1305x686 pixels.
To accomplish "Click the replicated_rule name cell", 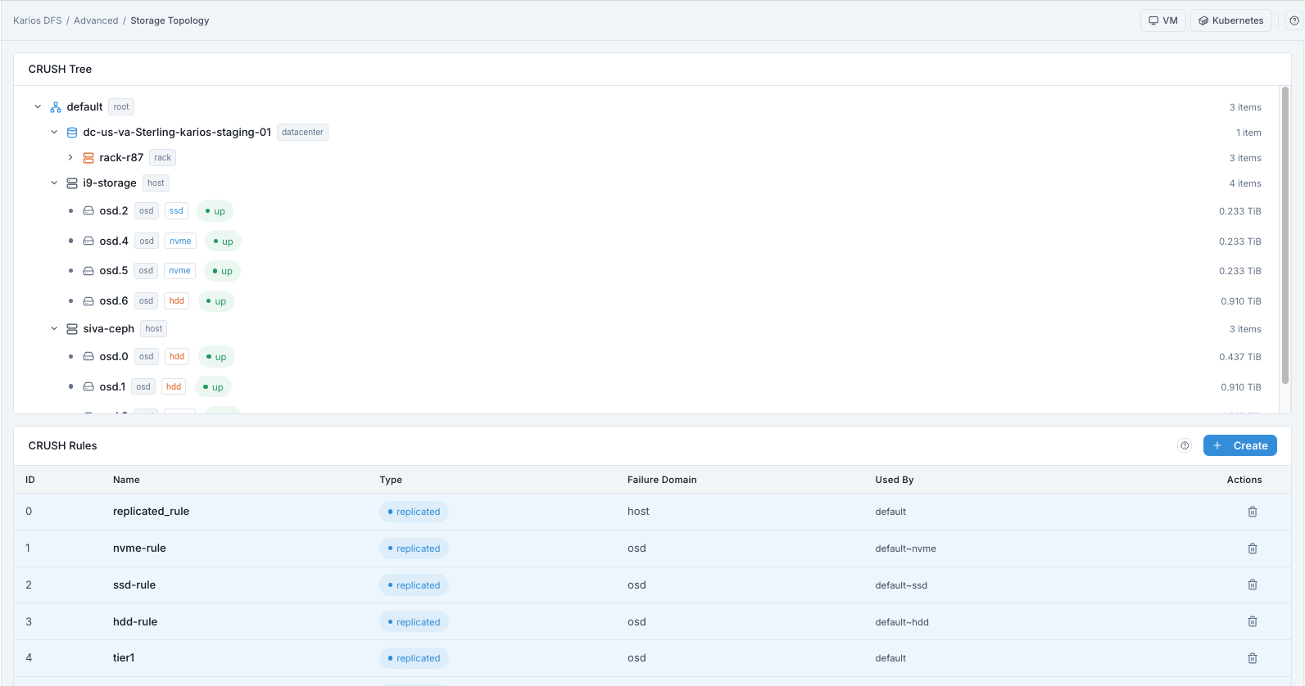I will click(151, 512).
